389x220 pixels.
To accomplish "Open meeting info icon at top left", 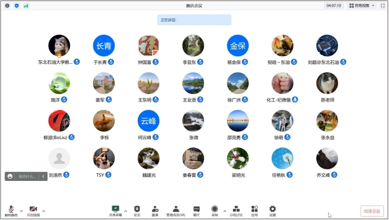I will [x=7, y=6].
